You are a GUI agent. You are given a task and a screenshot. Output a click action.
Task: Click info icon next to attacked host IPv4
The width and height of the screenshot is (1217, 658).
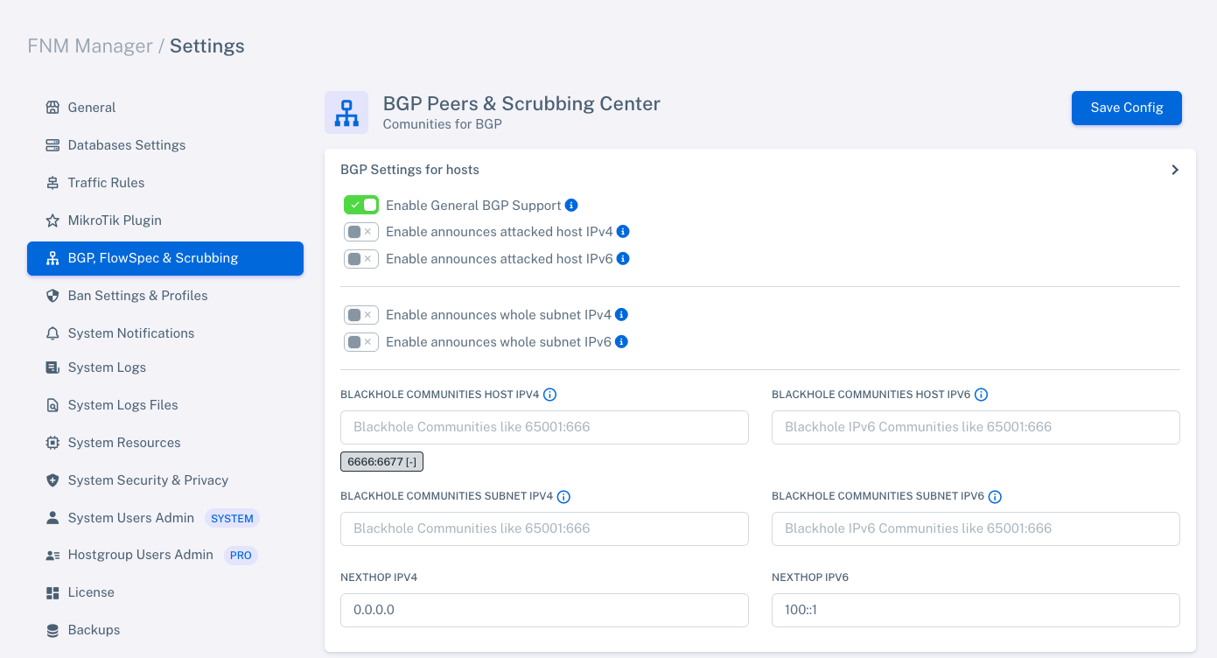pos(623,232)
